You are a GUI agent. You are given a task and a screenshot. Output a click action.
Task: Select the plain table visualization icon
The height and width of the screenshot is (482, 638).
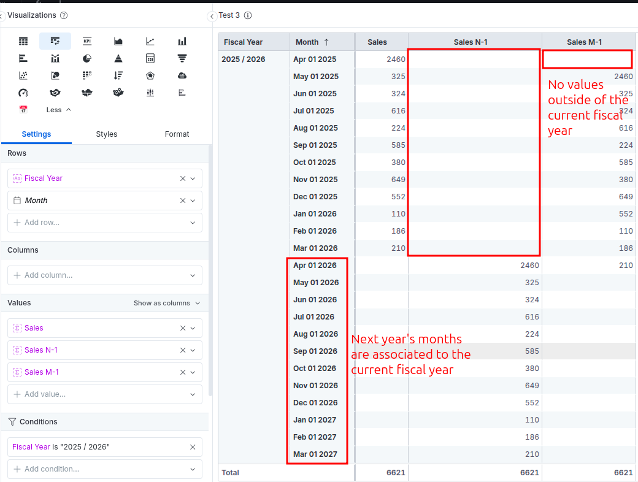[x=23, y=41]
